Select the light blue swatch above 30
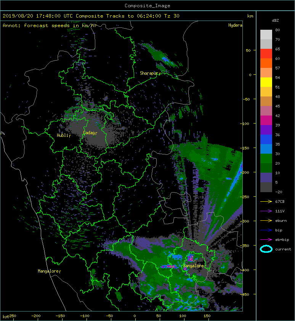The width and height of the screenshot is (295, 321). (x=266, y=149)
